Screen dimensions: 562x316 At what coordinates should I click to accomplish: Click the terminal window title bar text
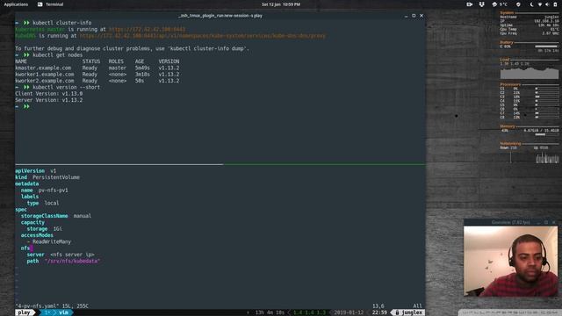pyautogui.click(x=220, y=16)
